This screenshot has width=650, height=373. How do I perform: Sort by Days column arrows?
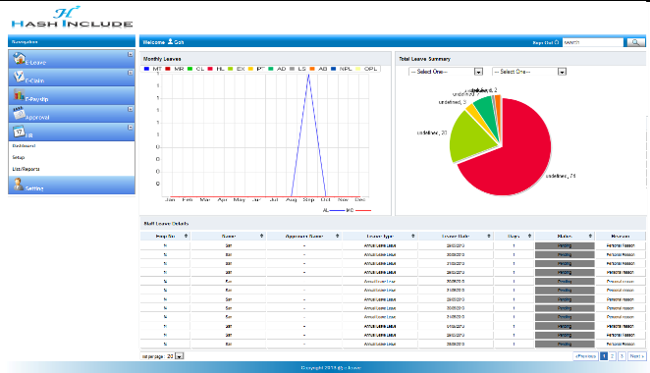(x=529, y=236)
